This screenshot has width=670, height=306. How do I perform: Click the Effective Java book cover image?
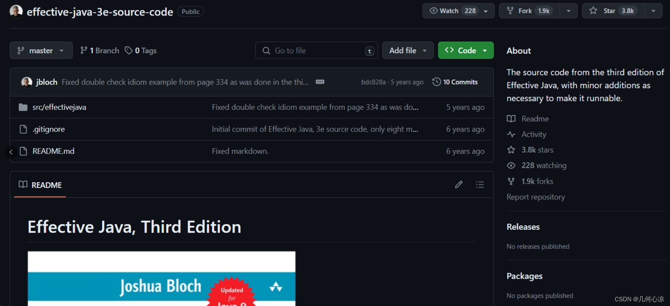161,279
